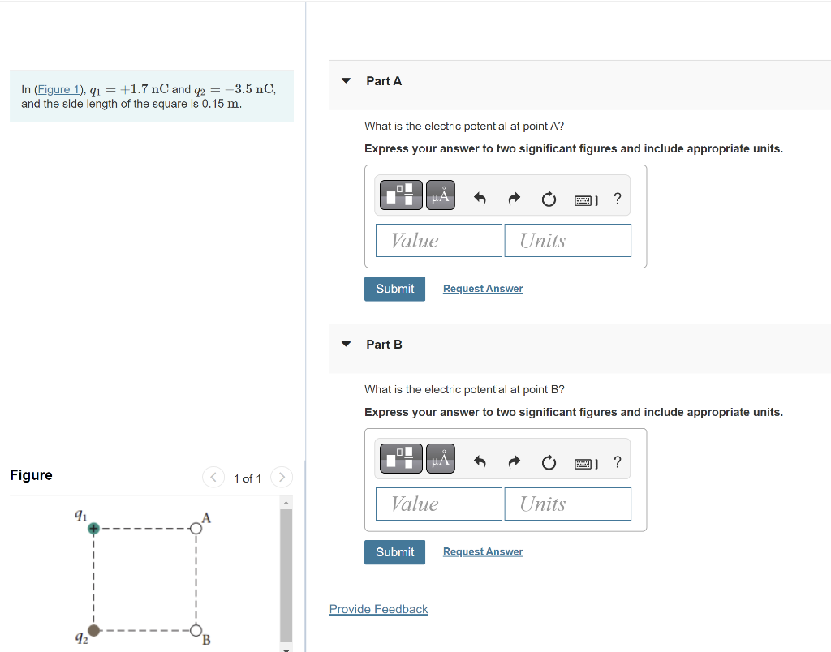Viewport: 831px width, 652px height.
Task: Collapse the Part B section
Action: [x=345, y=344]
